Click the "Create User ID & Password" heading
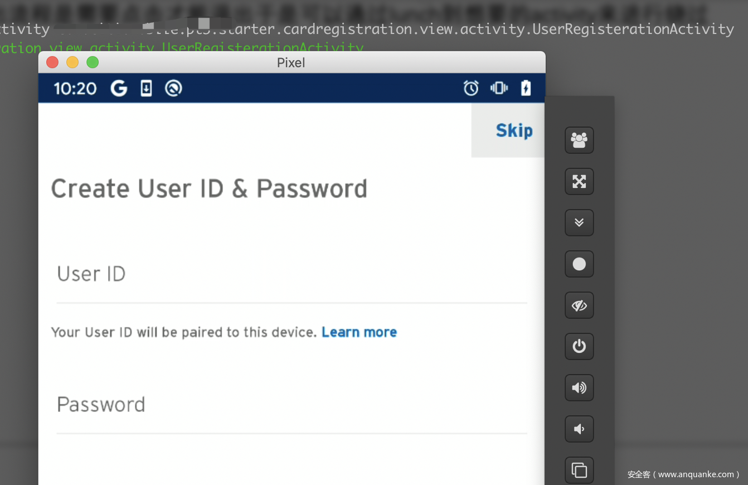Screen dimensions: 748x485 pyautogui.click(x=209, y=190)
